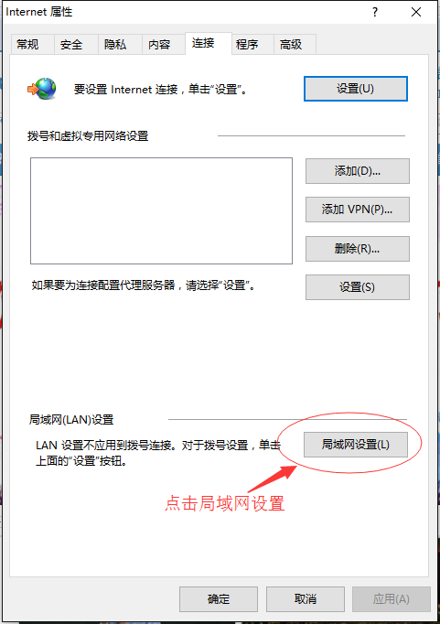
Task: Click the 确定 button
Action: [x=219, y=599]
